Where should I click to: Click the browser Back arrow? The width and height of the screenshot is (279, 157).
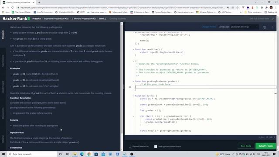click(3, 7)
